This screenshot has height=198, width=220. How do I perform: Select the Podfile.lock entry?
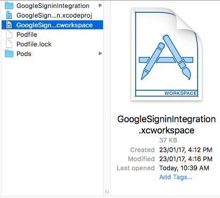[34, 44]
